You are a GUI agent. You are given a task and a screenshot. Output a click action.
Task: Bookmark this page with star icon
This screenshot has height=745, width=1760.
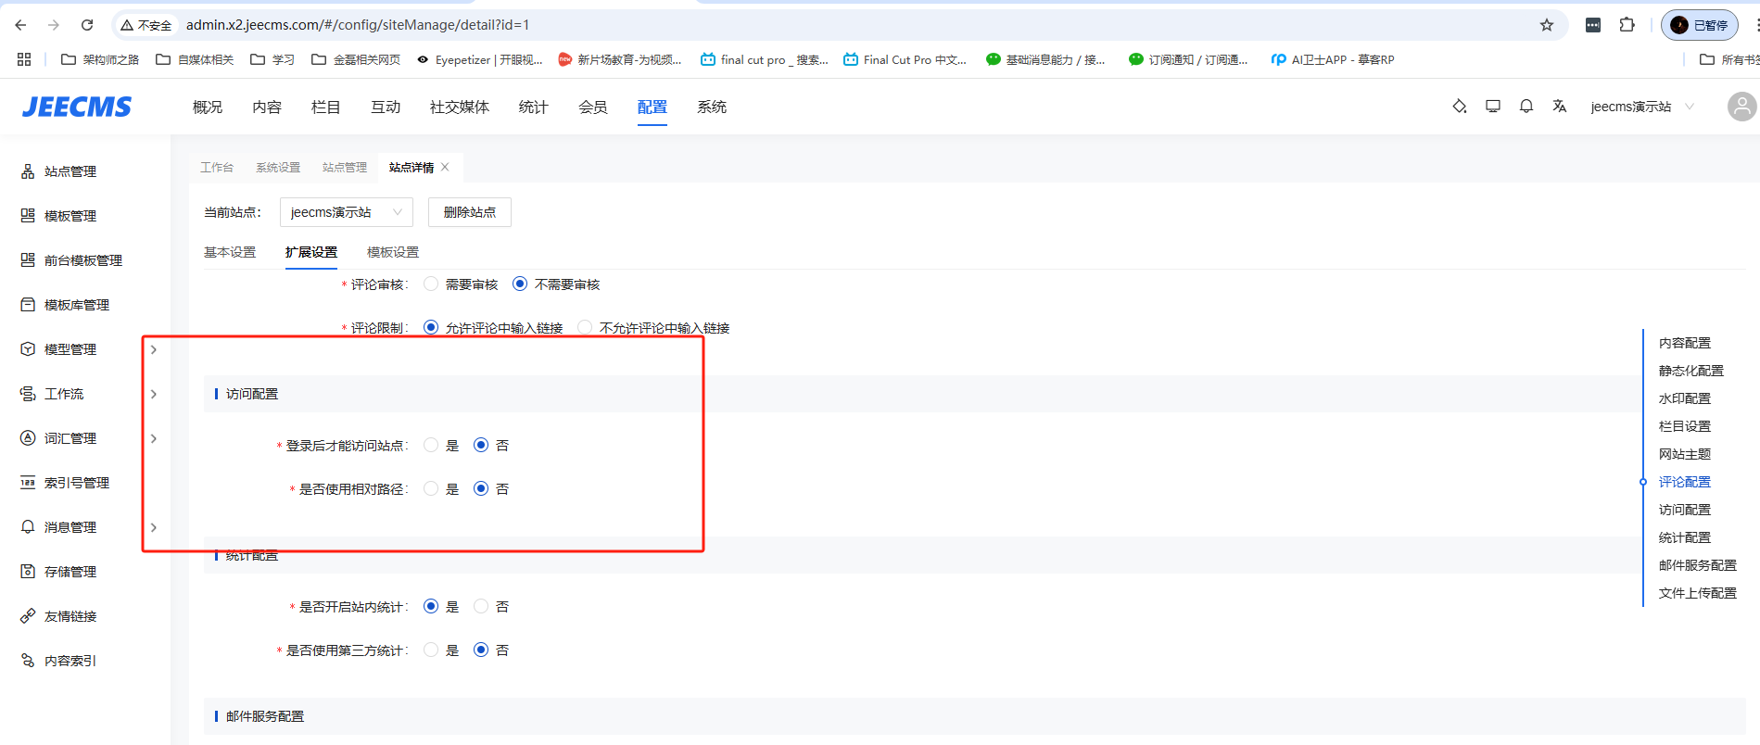click(x=1547, y=25)
